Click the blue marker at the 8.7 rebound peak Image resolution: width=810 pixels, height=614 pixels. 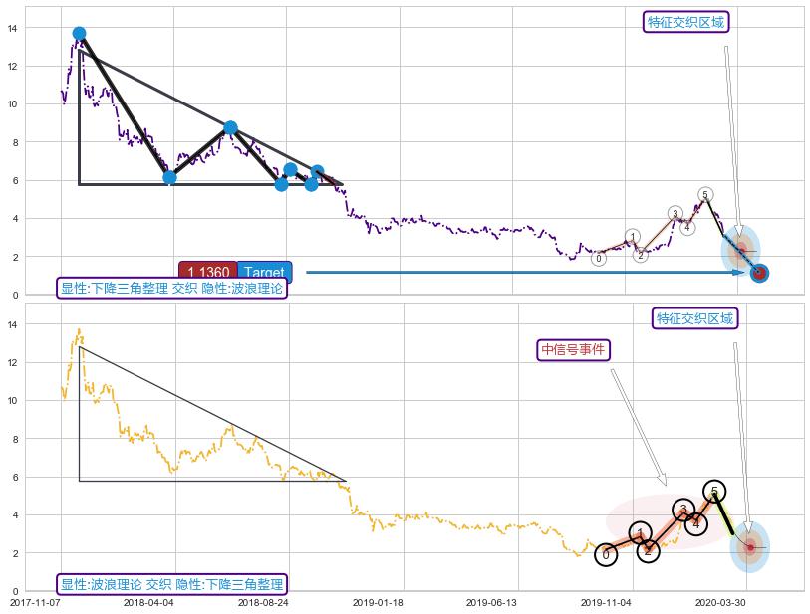[x=230, y=127]
